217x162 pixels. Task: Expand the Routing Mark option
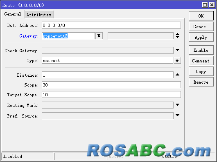coord(178,105)
